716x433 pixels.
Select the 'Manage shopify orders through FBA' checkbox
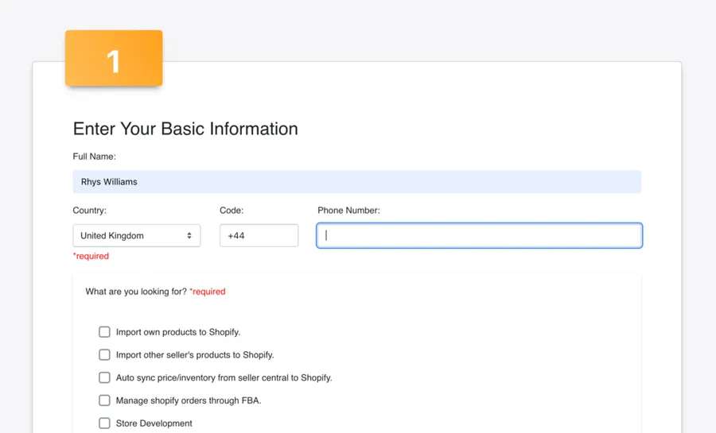pyautogui.click(x=104, y=400)
